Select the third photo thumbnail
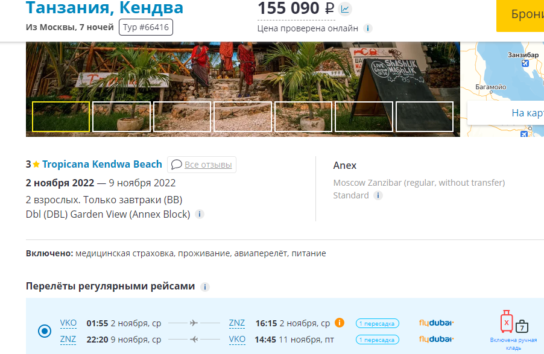 [182, 116]
